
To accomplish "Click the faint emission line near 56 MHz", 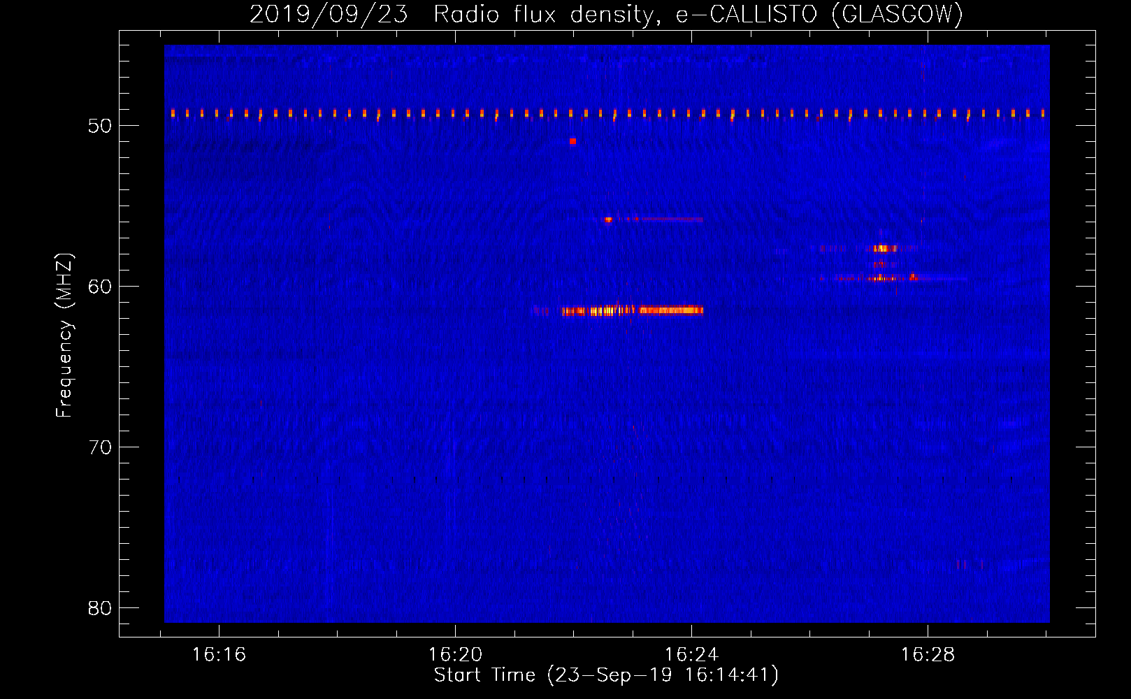I will [x=654, y=219].
